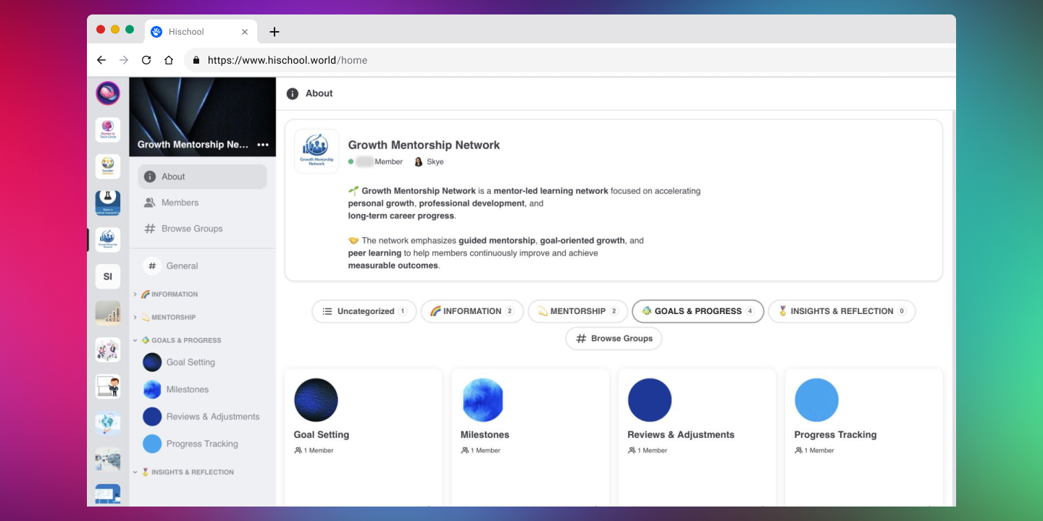The image size is (1043, 521).
Task: Switch to Women in Tech Circle network
Action: [108, 130]
